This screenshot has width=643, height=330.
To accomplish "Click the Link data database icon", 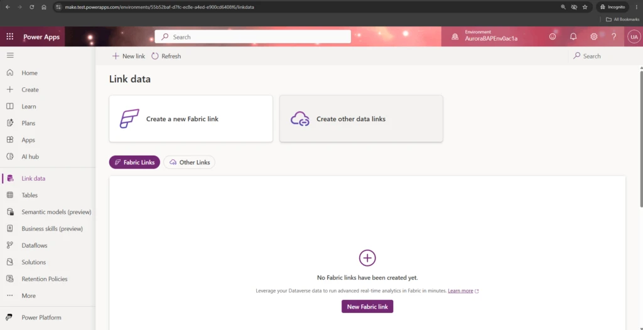I will point(10,178).
